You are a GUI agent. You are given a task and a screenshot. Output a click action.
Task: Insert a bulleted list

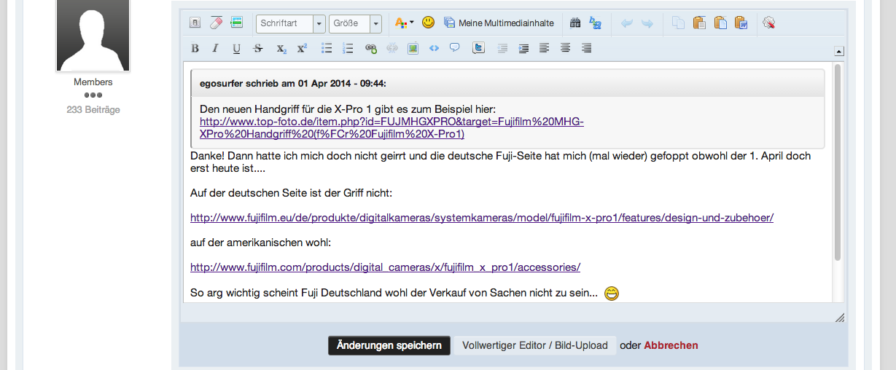[327, 49]
